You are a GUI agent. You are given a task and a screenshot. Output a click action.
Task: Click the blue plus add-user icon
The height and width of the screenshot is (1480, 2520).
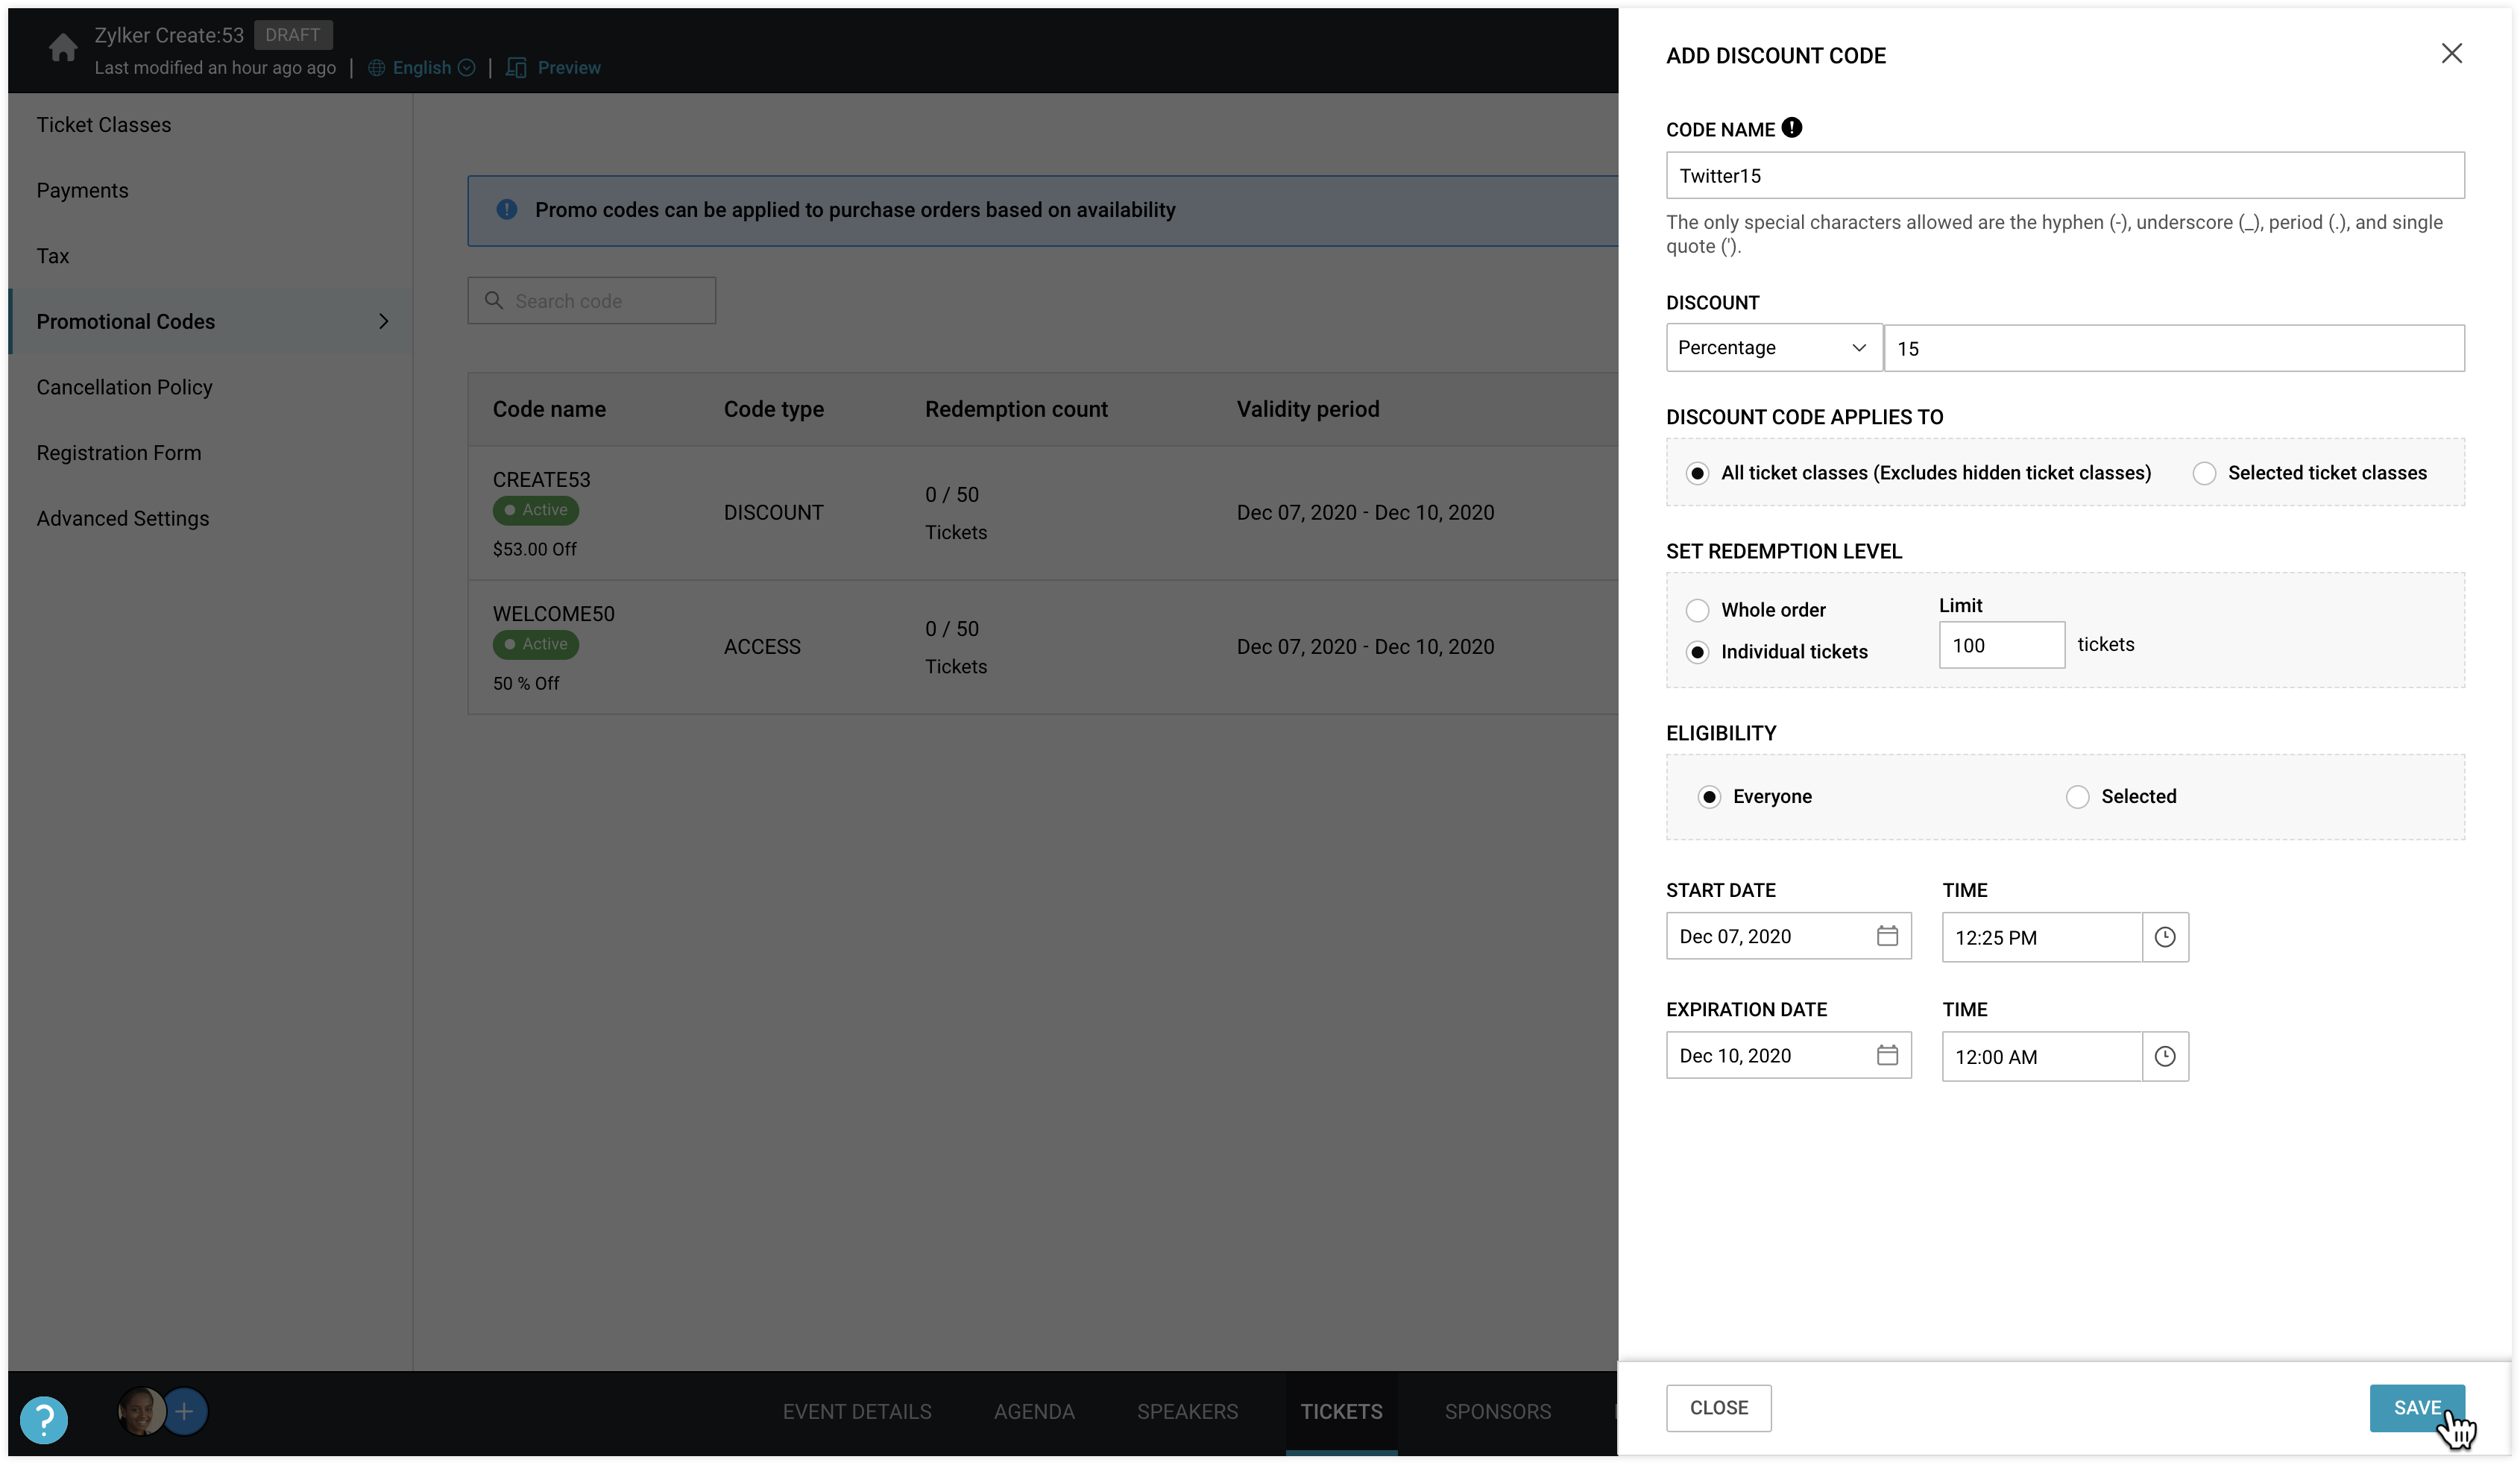point(184,1411)
